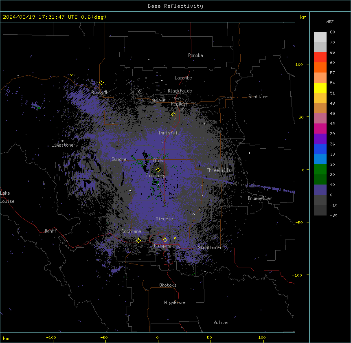Click the Strathmore label
This screenshot has width=351, height=343.
(210, 248)
